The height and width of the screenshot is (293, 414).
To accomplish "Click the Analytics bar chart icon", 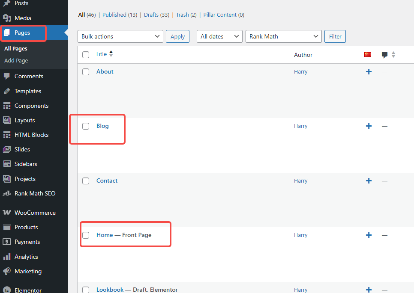I will [7, 257].
